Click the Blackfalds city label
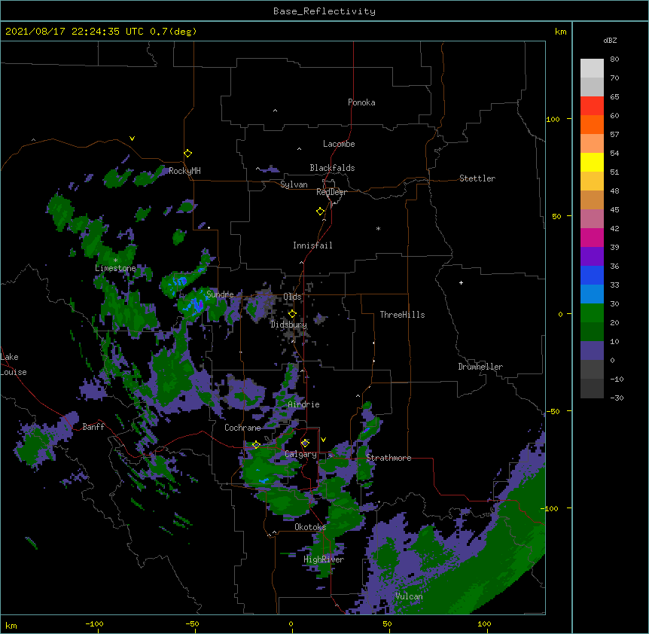 point(332,168)
